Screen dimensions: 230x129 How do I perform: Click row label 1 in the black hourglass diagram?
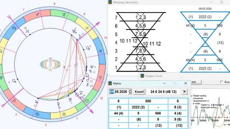(x=116, y=68)
